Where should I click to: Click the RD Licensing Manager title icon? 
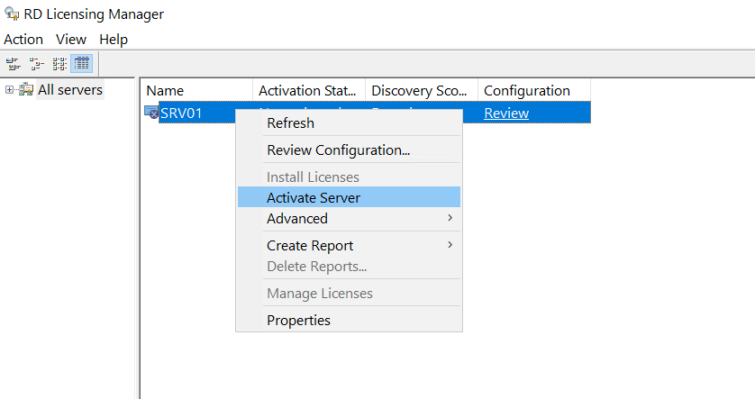(12, 14)
